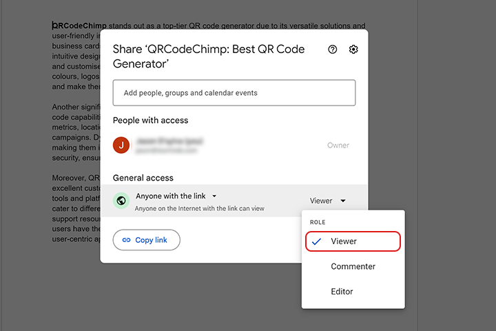Click 'Anyone on the Internet' description text

199,208
